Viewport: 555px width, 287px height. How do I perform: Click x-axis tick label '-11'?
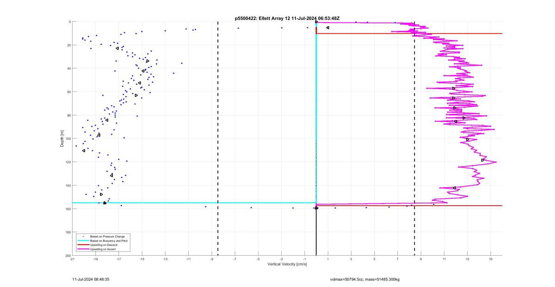[188, 259]
